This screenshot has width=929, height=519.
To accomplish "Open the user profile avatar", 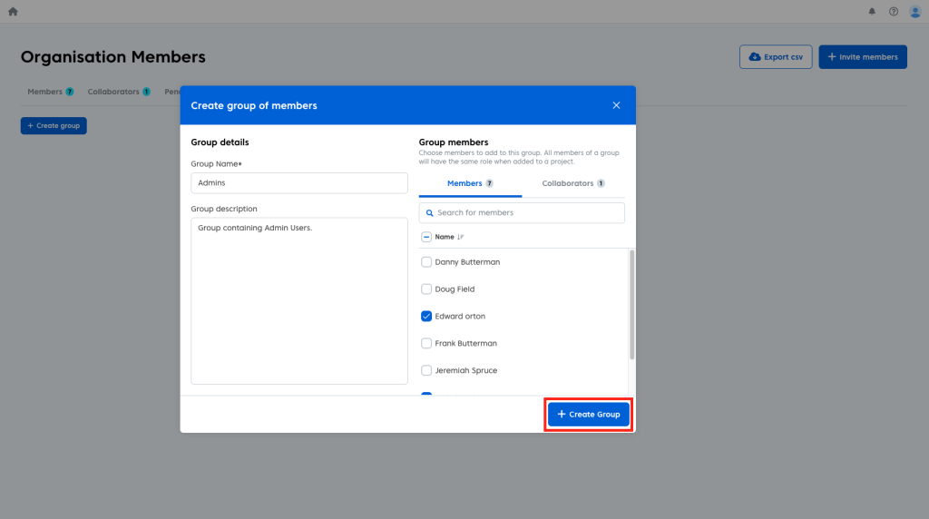I will click(914, 12).
